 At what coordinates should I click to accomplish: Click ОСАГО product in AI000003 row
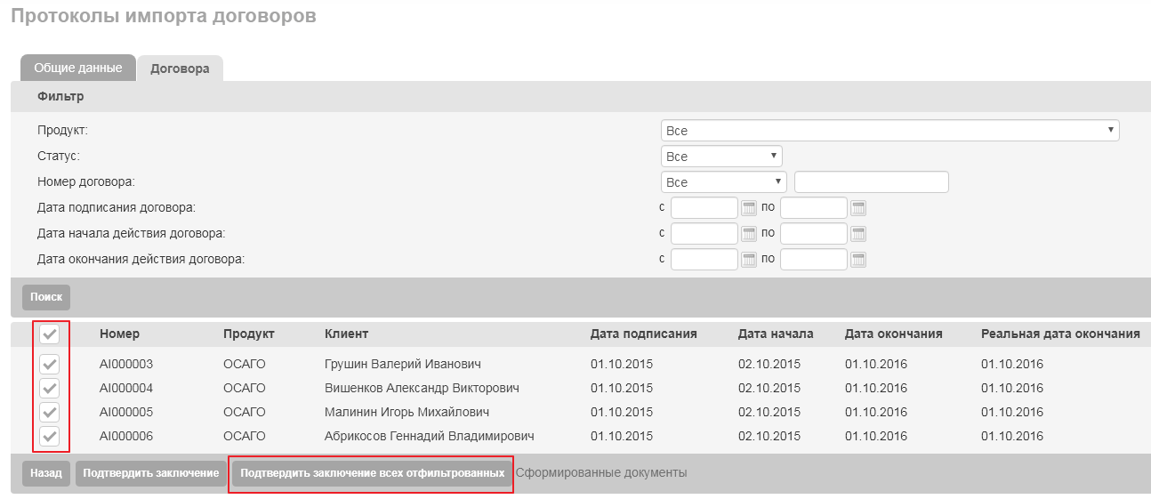coord(245,364)
